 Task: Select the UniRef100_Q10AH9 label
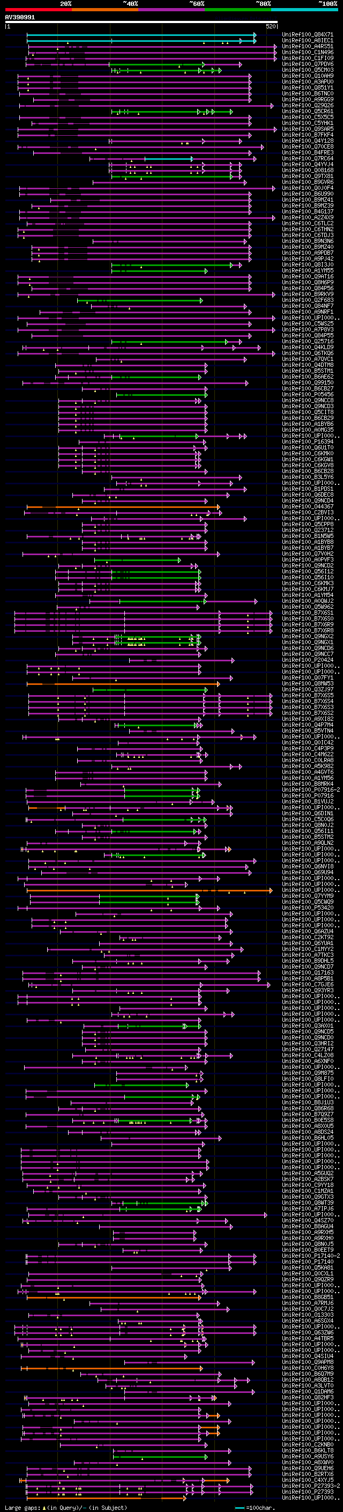tap(307, 76)
